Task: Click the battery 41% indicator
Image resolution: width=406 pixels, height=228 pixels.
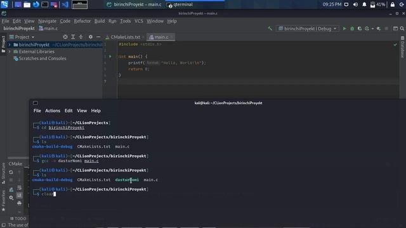Action: 378,4
